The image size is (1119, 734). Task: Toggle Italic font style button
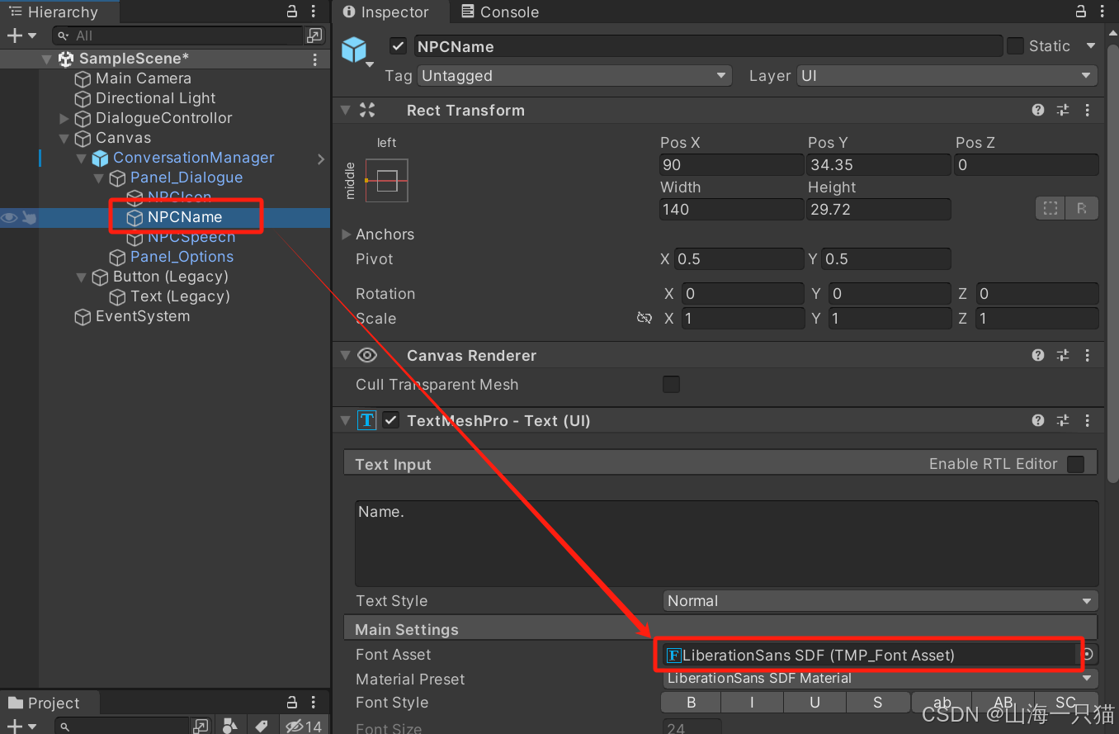753,703
